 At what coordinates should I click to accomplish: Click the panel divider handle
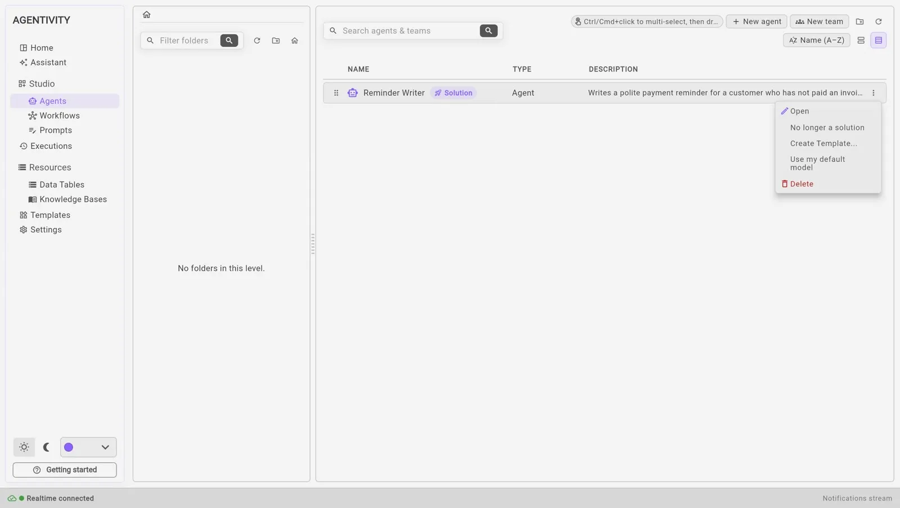313,244
